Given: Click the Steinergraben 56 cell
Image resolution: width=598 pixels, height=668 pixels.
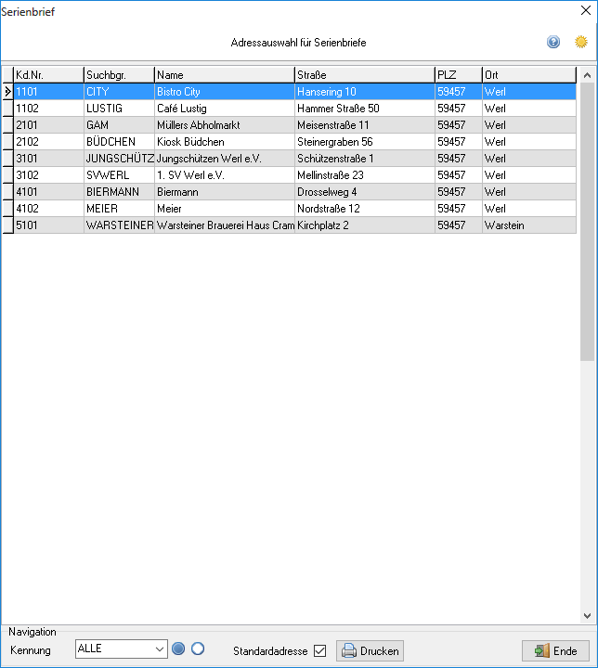Looking at the screenshot, I should [365, 141].
